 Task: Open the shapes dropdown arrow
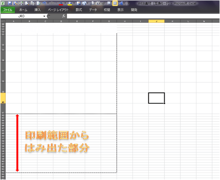(88, 3)
